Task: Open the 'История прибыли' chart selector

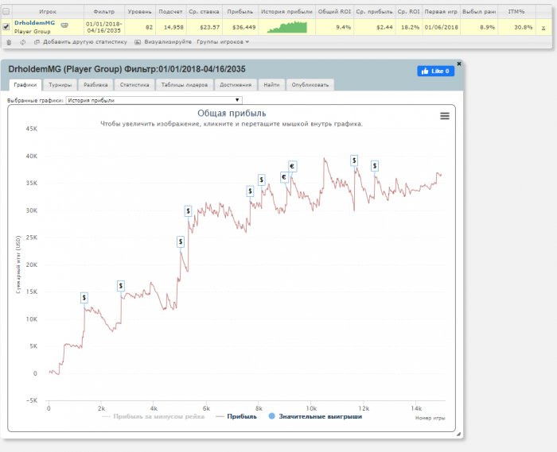Action: pyautogui.click(x=154, y=100)
